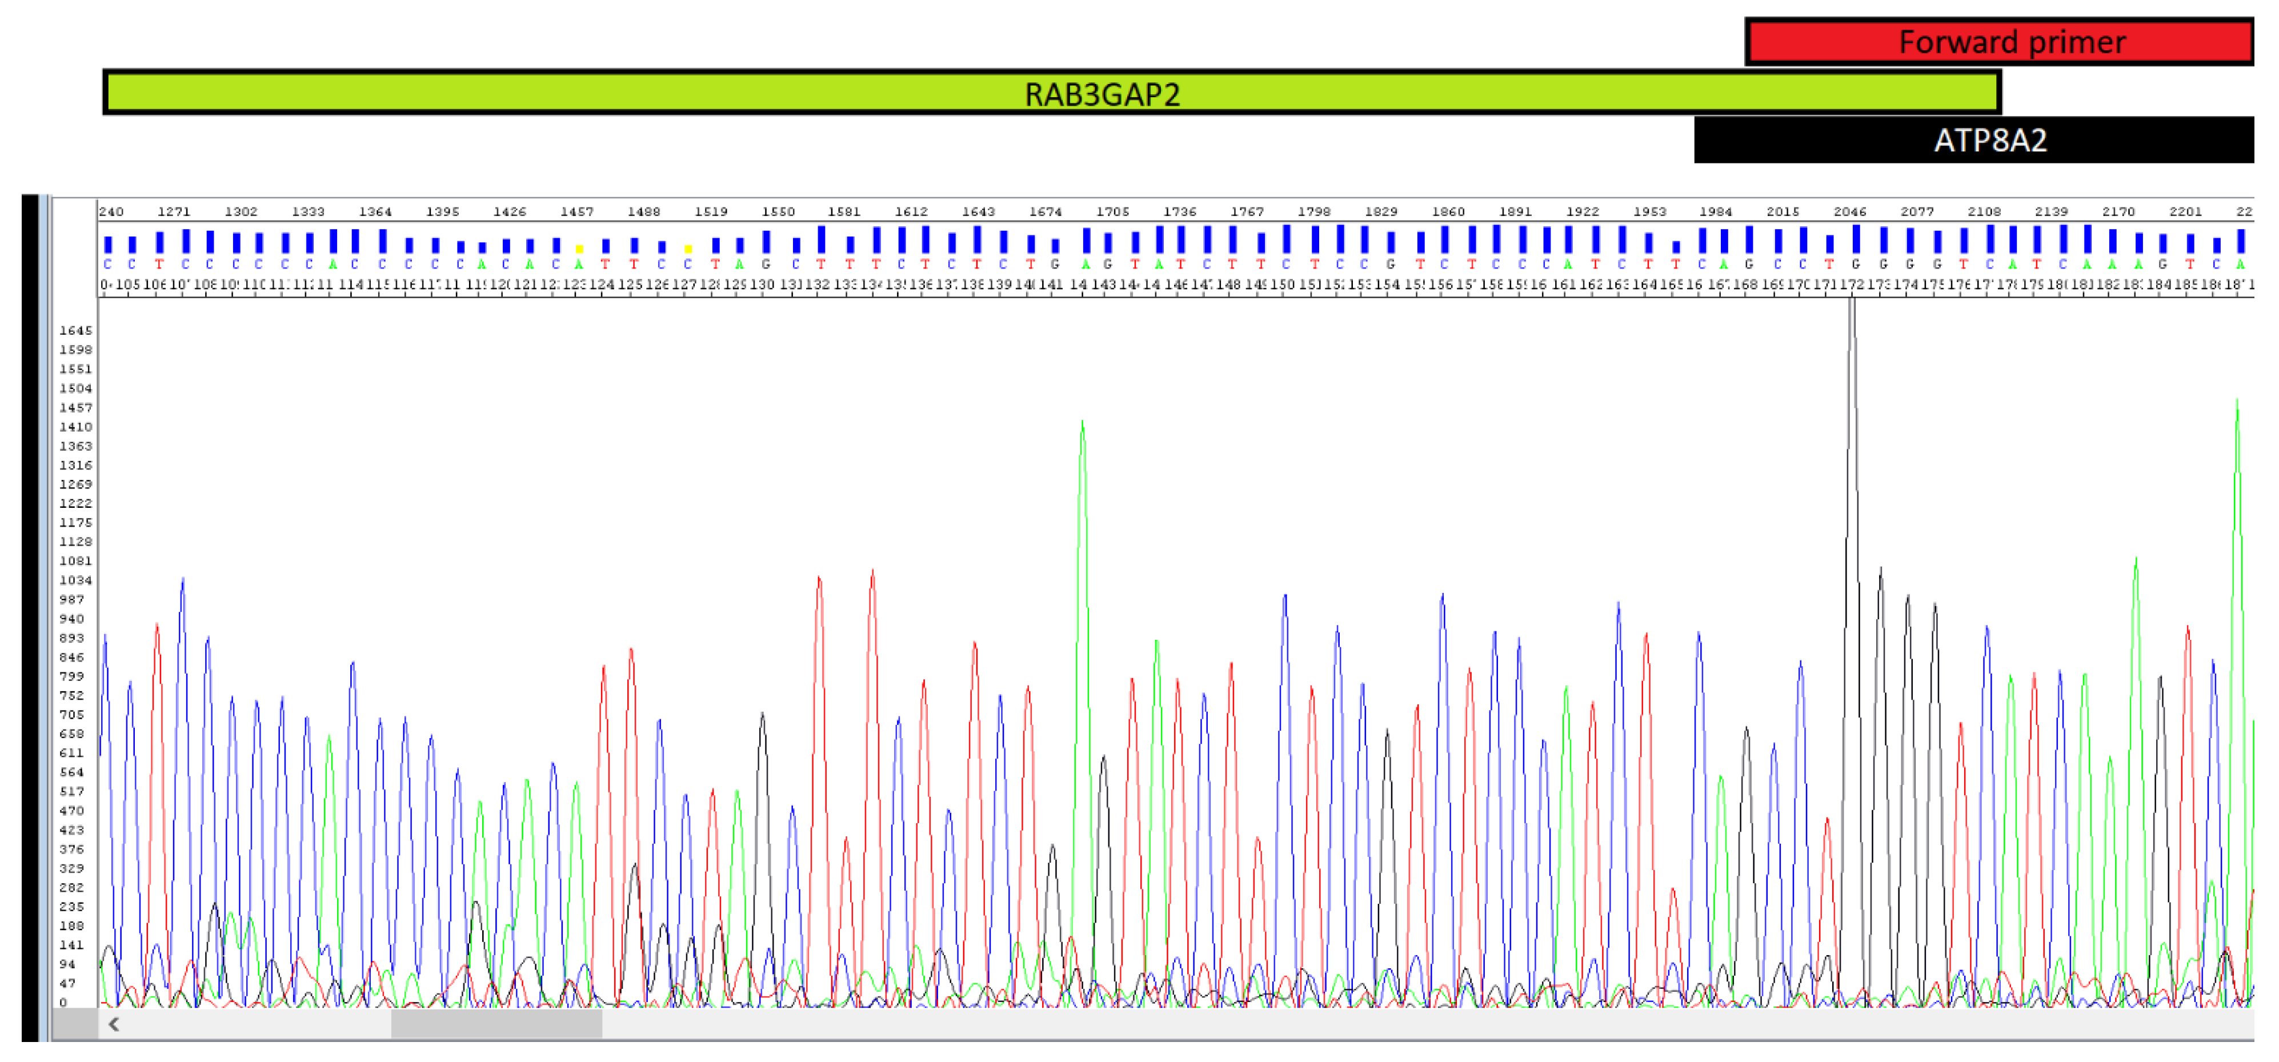Click the scroll-left arrow of the horizontal scrollbar
This screenshot has width=2279, height=1062.
[x=114, y=1025]
